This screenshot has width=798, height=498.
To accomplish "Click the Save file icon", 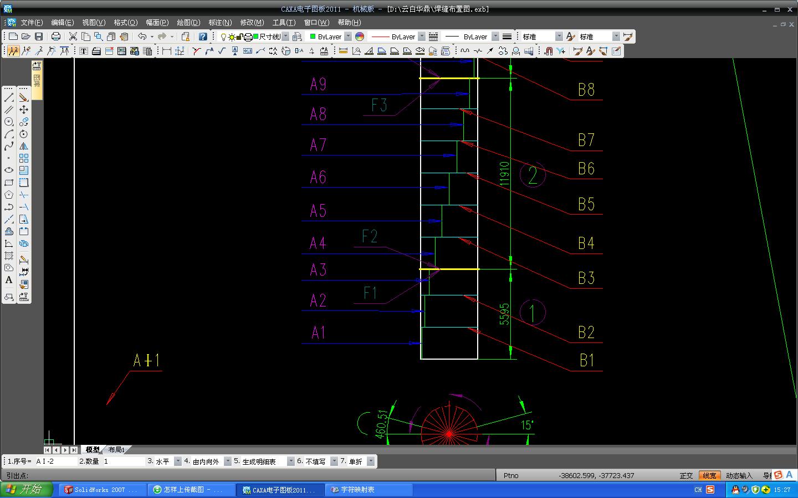I will click(39, 37).
